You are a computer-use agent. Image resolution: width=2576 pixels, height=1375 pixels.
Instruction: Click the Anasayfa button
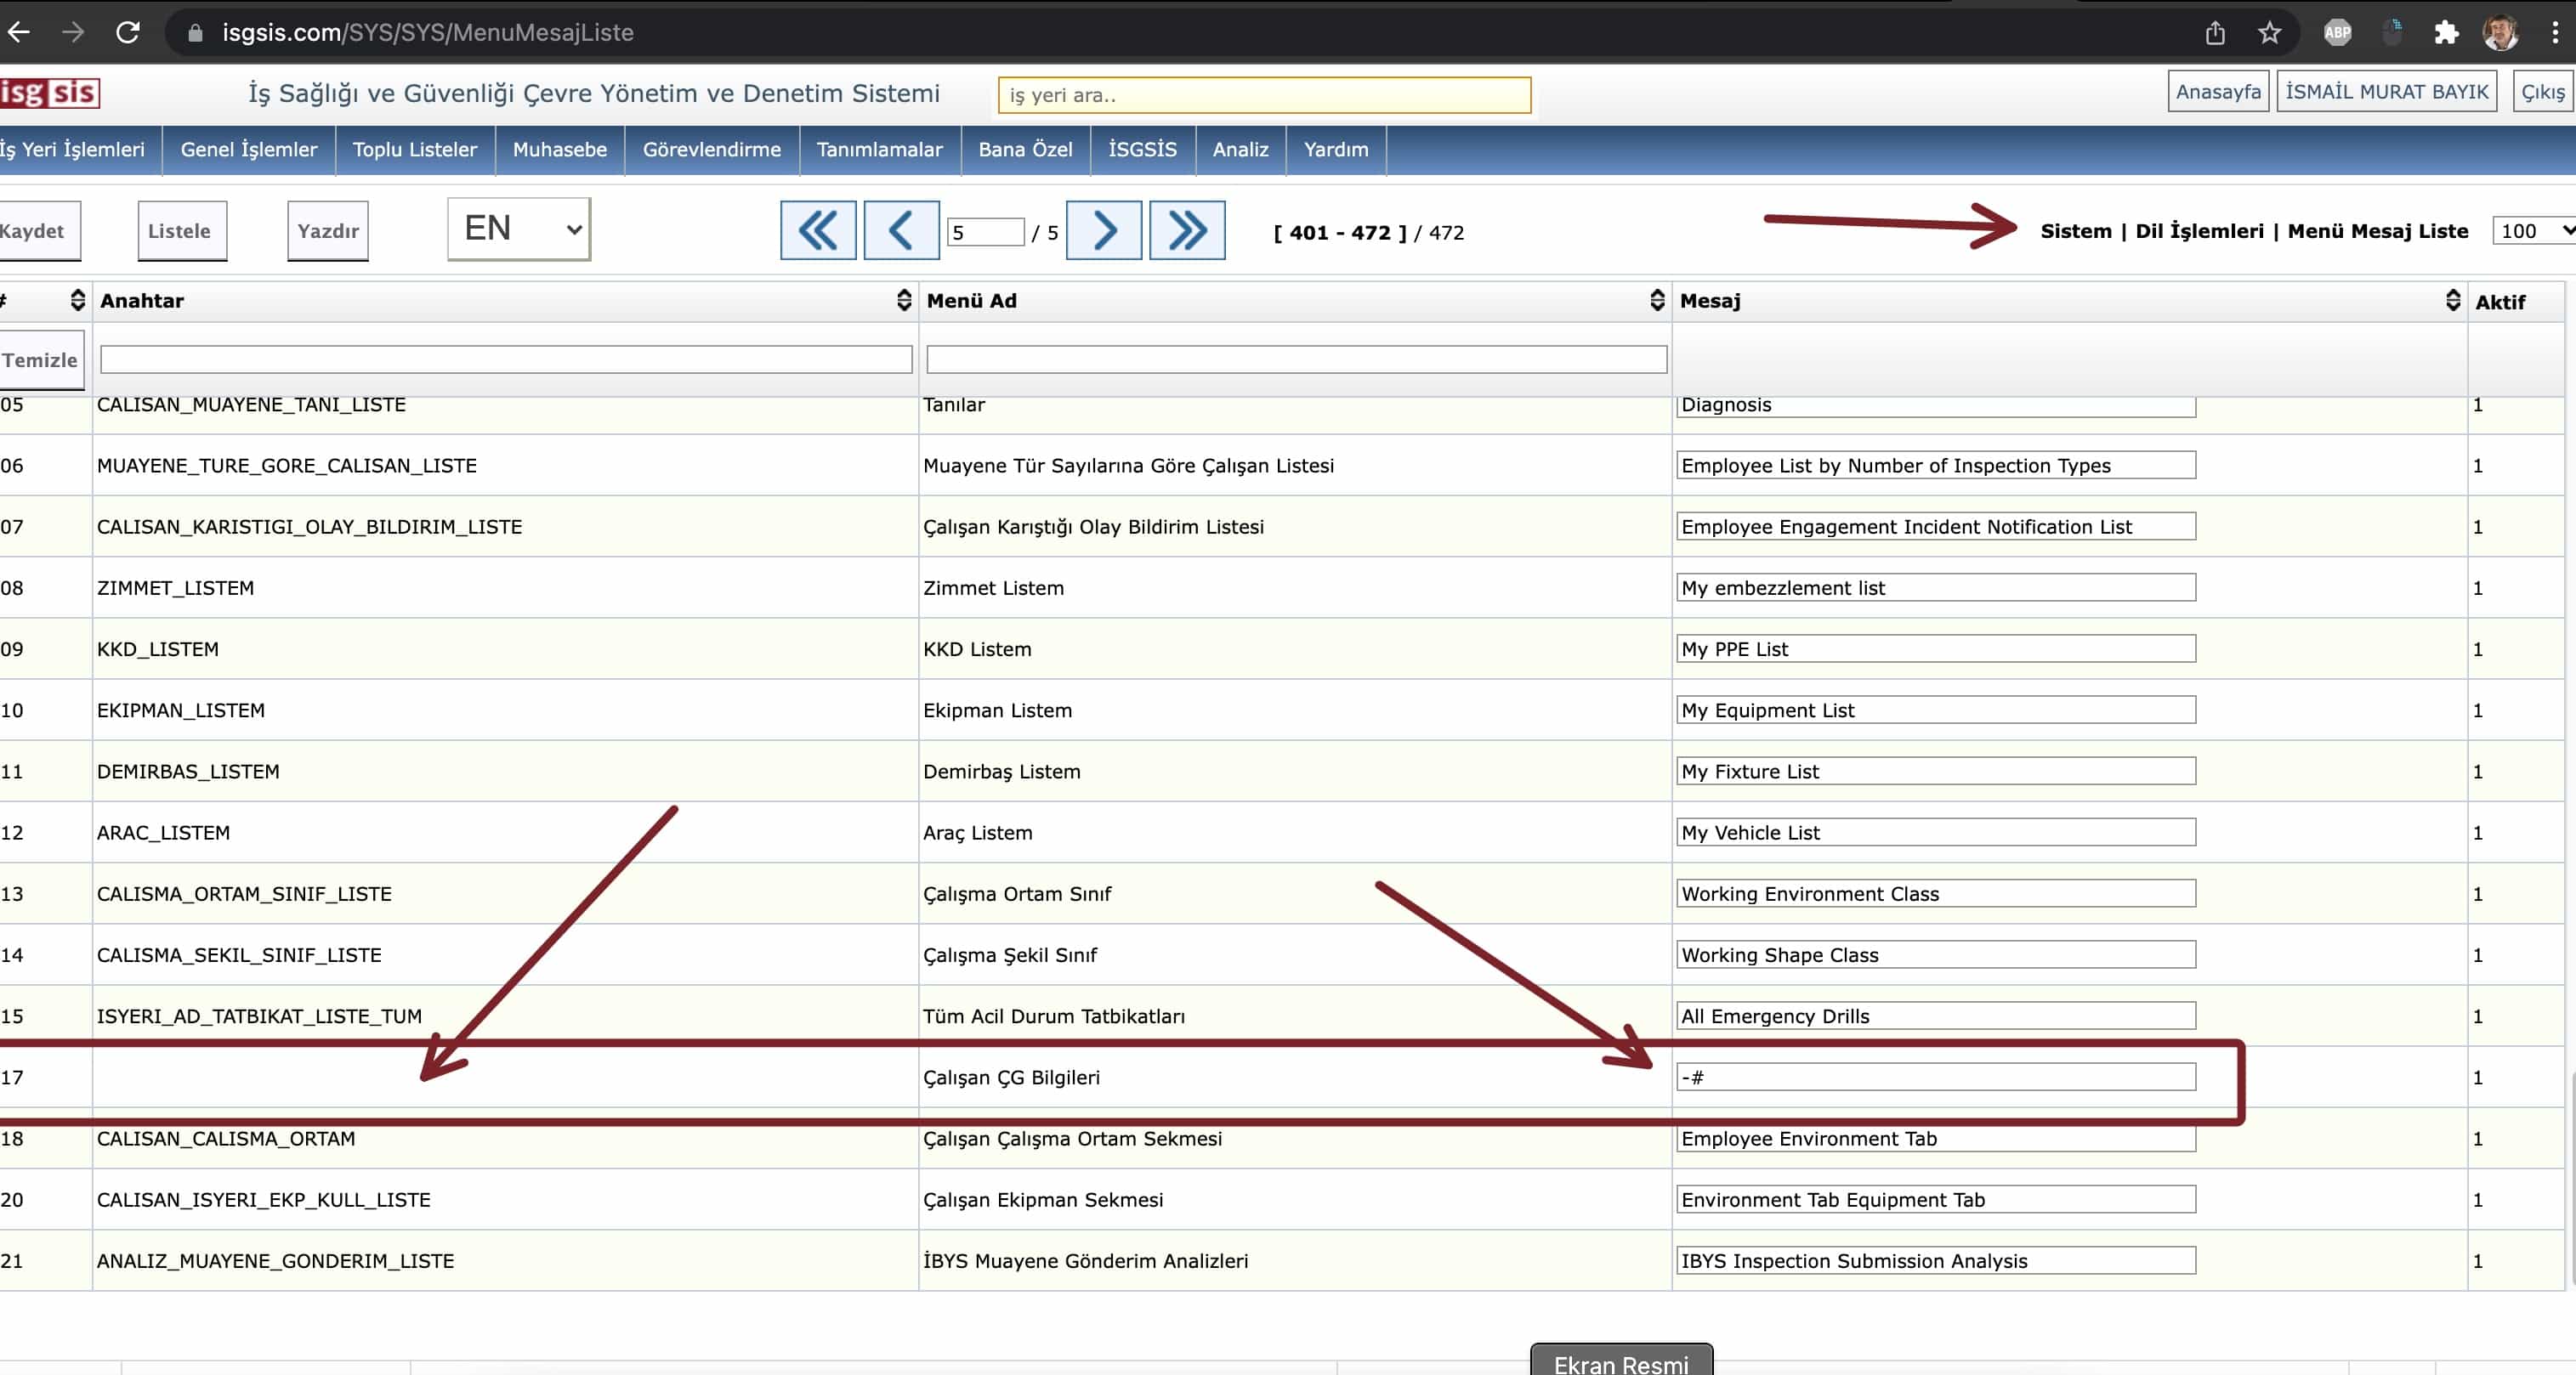point(2217,92)
